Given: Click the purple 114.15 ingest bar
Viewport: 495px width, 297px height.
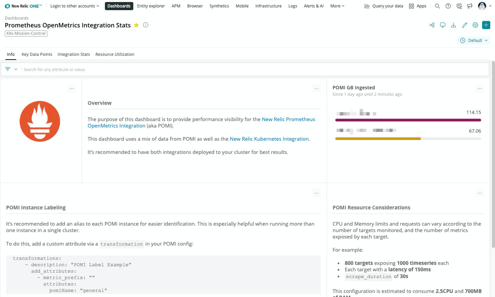Looking at the screenshot, I should point(408,120).
